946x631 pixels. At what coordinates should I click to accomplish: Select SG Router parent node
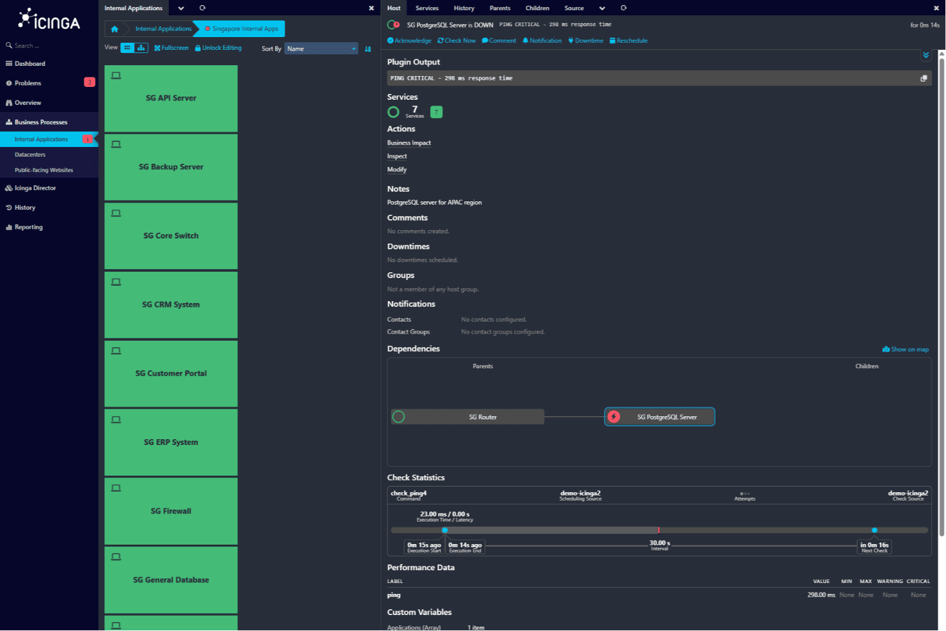[468, 417]
